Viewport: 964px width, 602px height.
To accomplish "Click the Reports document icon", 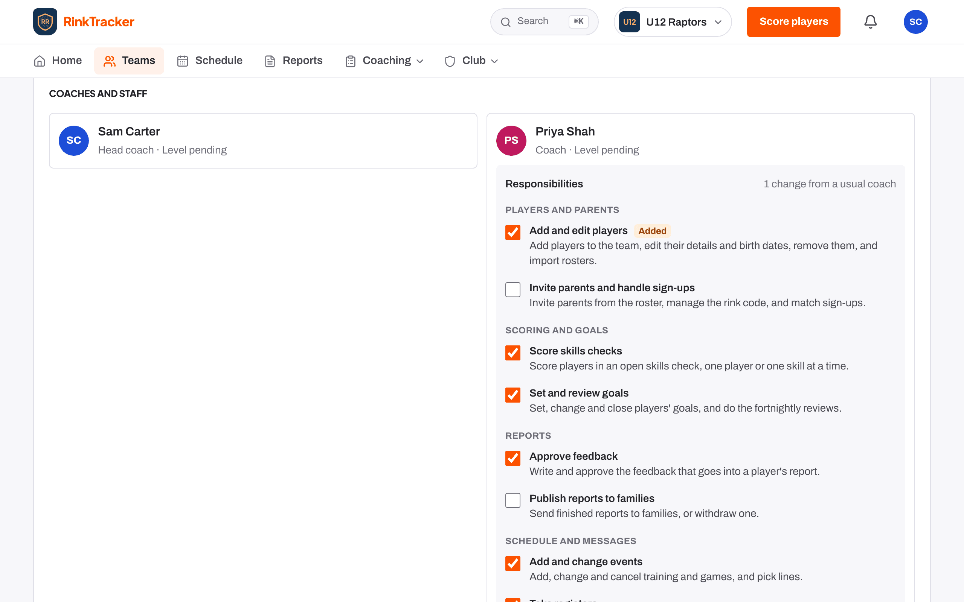I will pos(270,61).
